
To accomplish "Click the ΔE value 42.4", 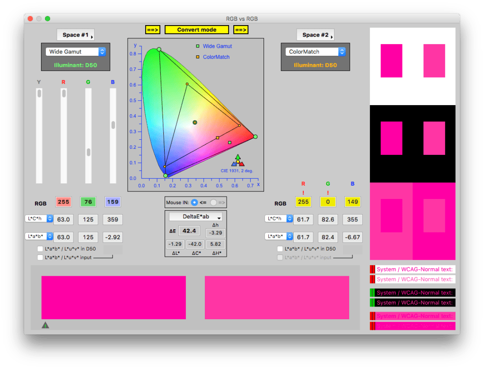I will click(189, 231).
